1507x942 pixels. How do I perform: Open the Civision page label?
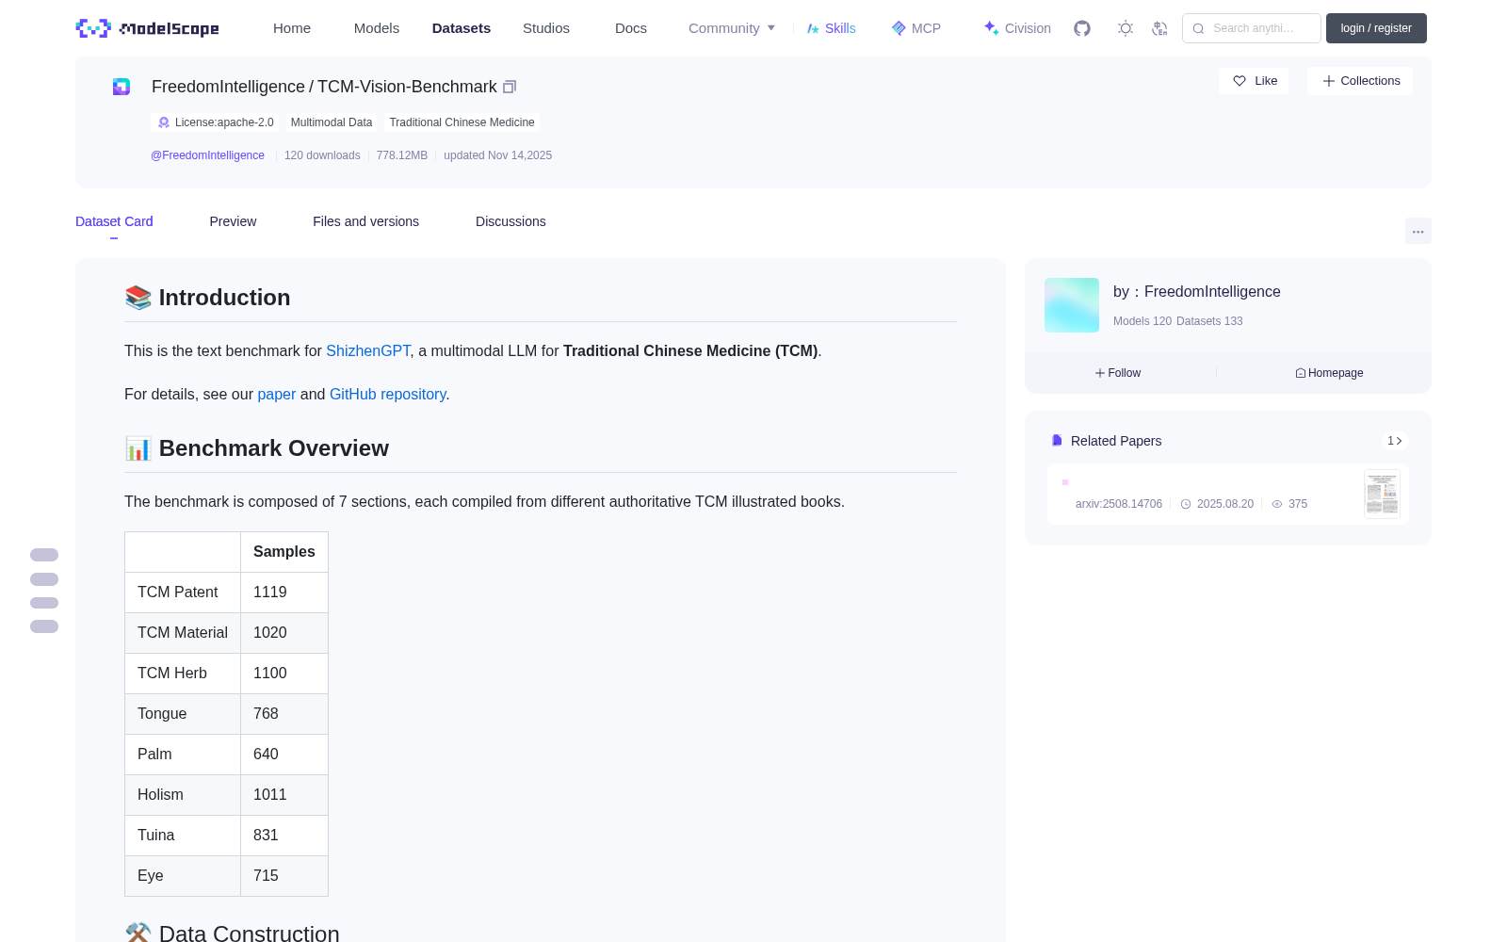[1028, 28]
